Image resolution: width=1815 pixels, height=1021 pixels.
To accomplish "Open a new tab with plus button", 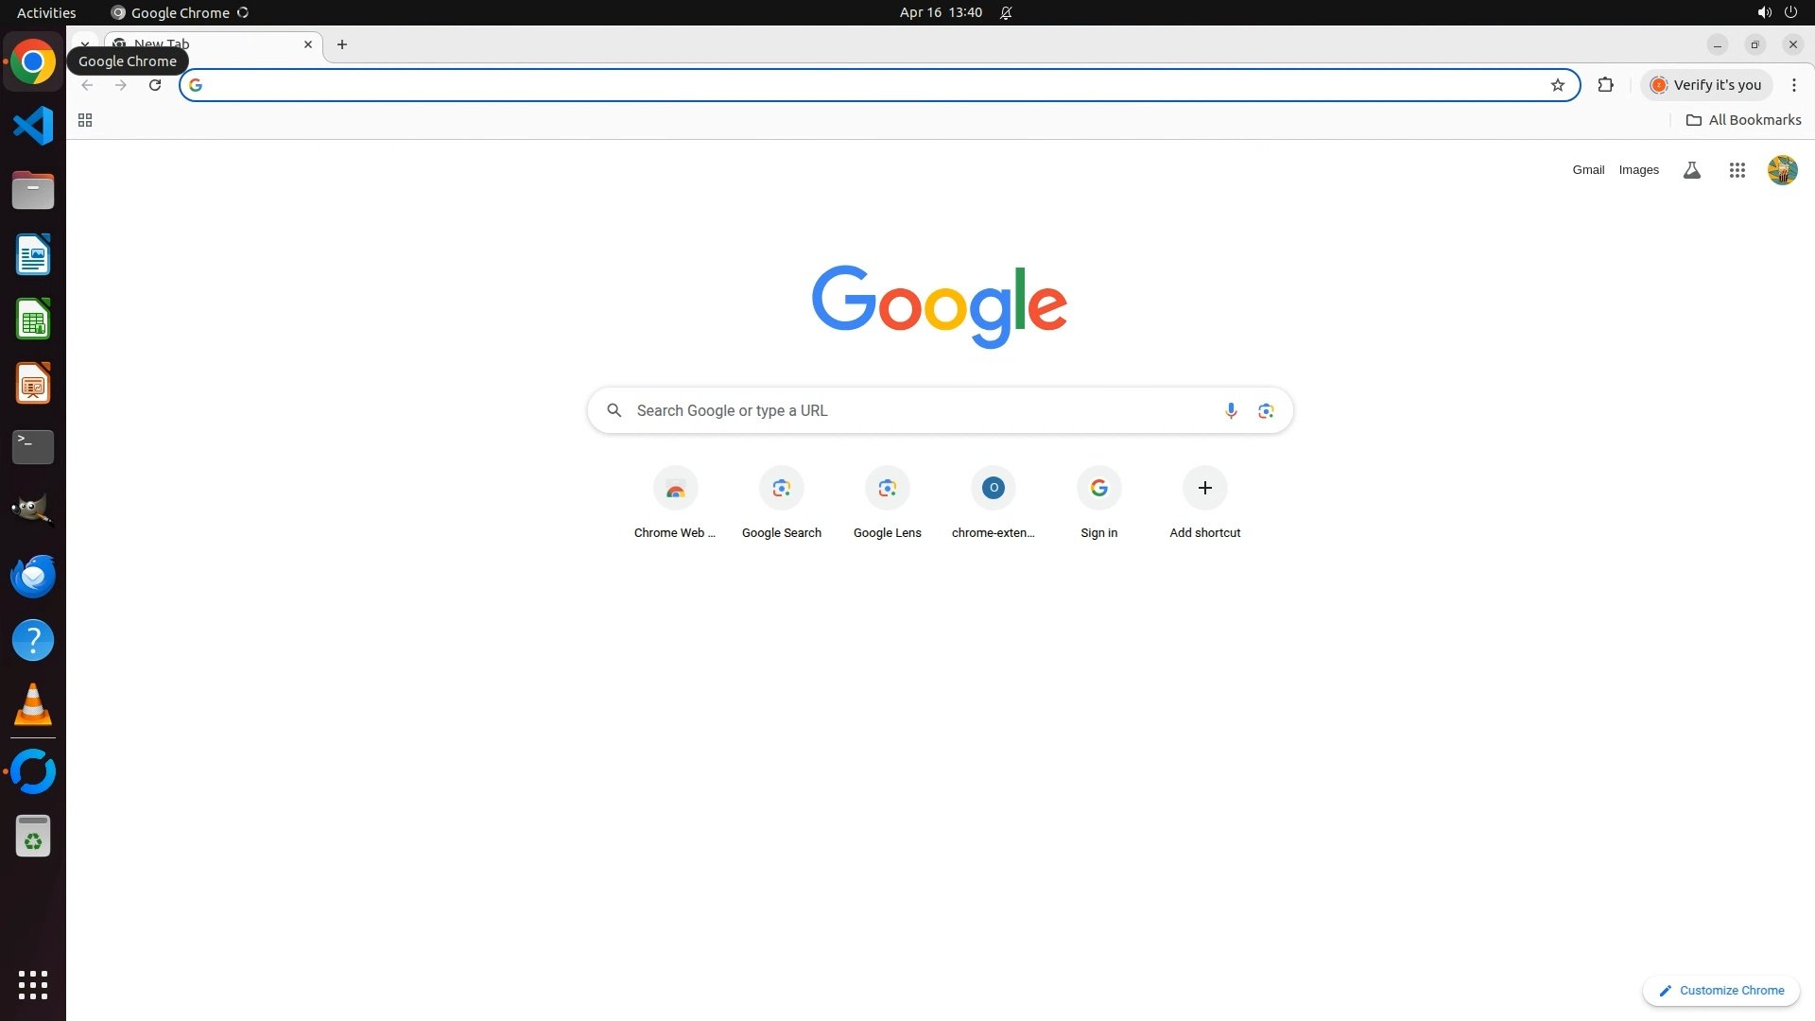I will click(342, 44).
